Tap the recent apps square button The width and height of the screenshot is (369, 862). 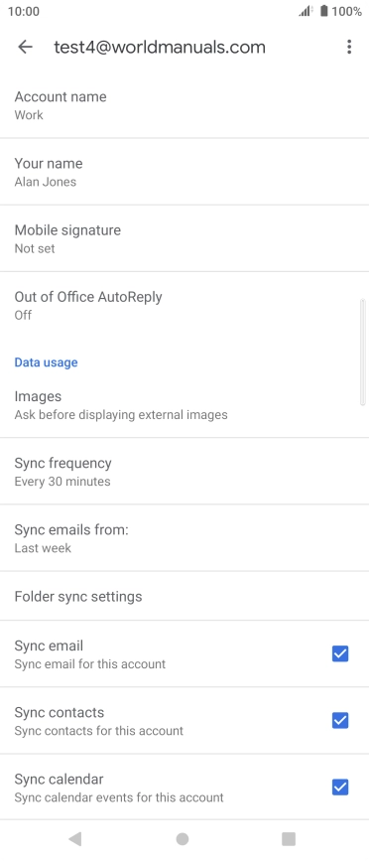[289, 838]
